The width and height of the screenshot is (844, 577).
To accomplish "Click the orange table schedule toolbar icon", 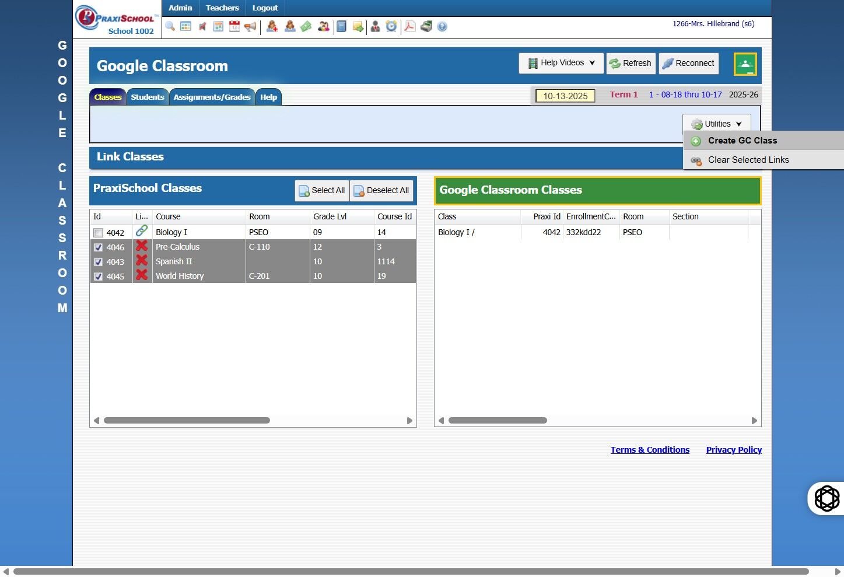I will 218,26.
